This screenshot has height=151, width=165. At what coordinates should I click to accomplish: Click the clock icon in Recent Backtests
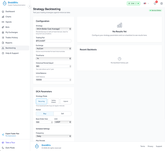click(120, 59)
